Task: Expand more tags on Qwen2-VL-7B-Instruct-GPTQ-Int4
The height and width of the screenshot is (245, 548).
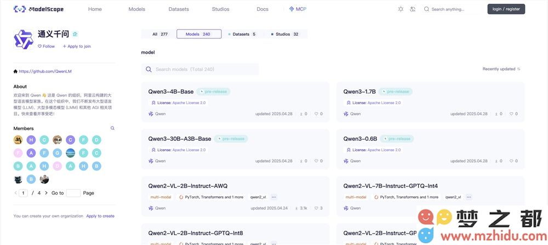Action: 469,197
